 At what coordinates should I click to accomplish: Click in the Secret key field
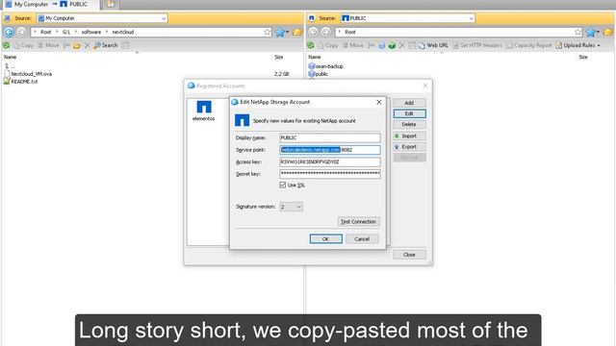click(329, 174)
